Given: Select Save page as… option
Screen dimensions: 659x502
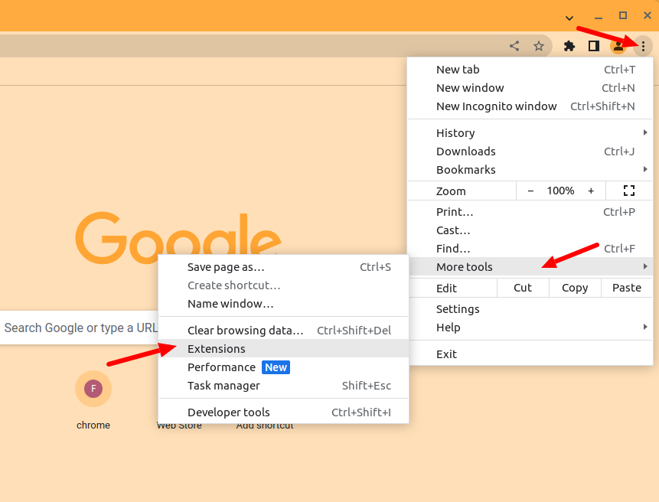Looking at the screenshot, I should tap(283, 267).
